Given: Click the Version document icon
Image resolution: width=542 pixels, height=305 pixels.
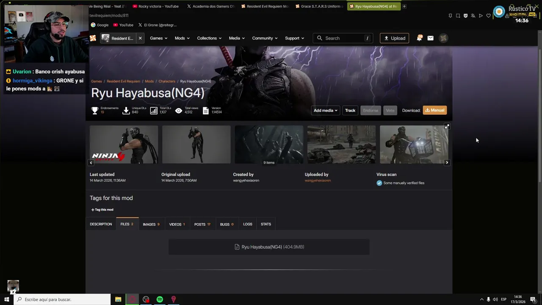Looking at the screenshot, I should click(x=206, y=111).
